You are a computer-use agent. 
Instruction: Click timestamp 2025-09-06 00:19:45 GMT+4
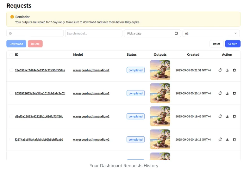[x=193, y=116]
